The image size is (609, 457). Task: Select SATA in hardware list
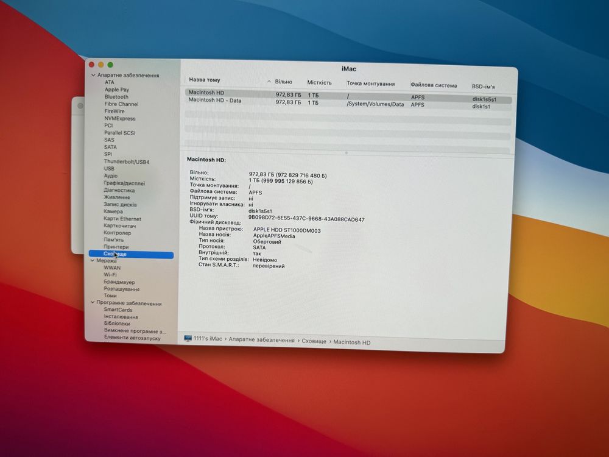[x=110, y=147]
